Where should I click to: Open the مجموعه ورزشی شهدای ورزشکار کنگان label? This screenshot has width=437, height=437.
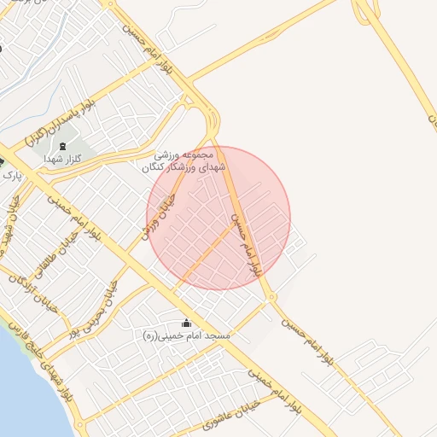[184, 161]
